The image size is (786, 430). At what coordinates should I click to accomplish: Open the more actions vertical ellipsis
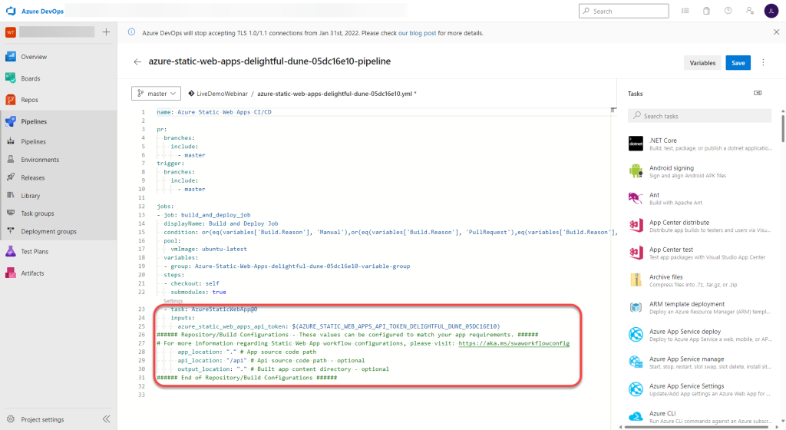coord(763,63)
